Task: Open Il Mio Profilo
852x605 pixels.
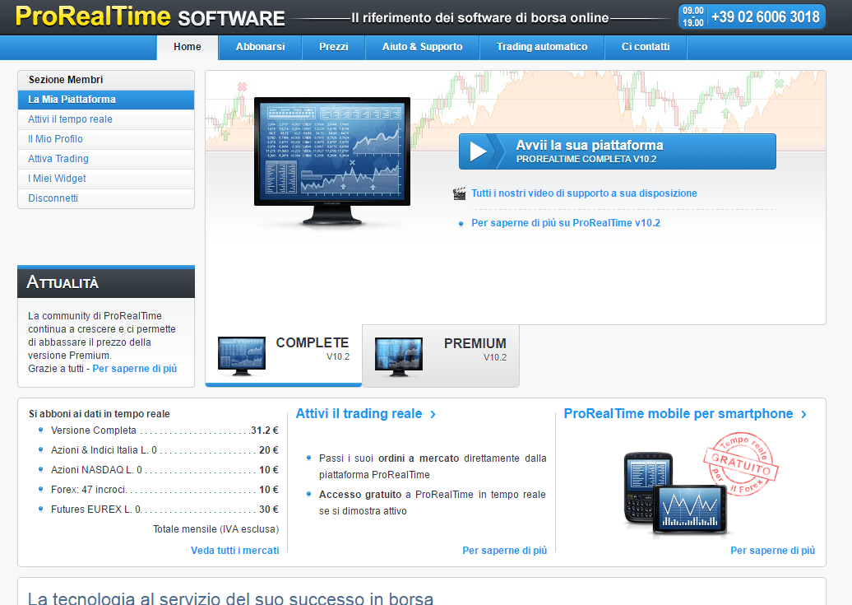Action: [106, 139]
